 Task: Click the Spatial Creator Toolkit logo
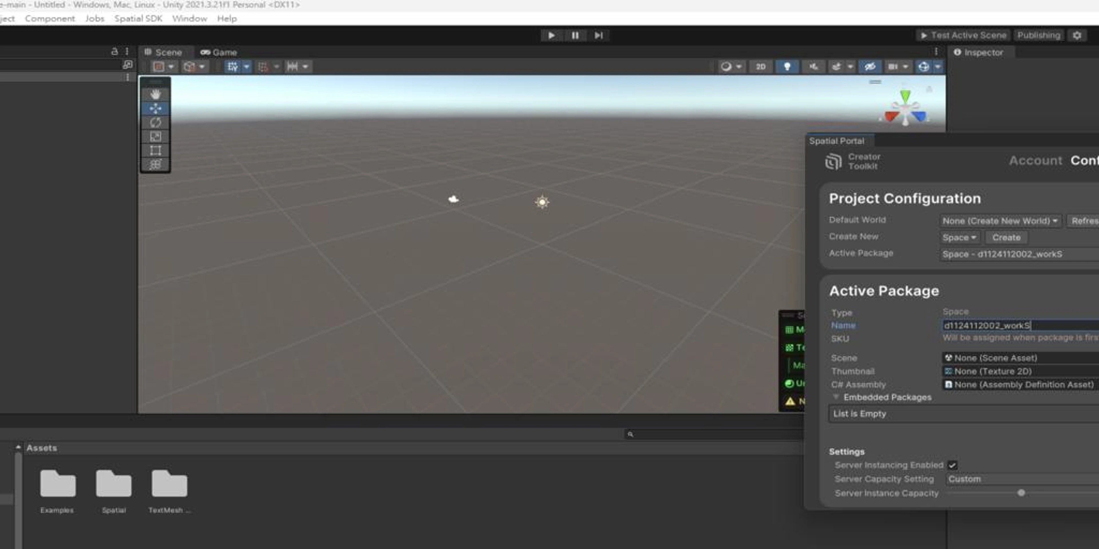[x=833, y=162]
